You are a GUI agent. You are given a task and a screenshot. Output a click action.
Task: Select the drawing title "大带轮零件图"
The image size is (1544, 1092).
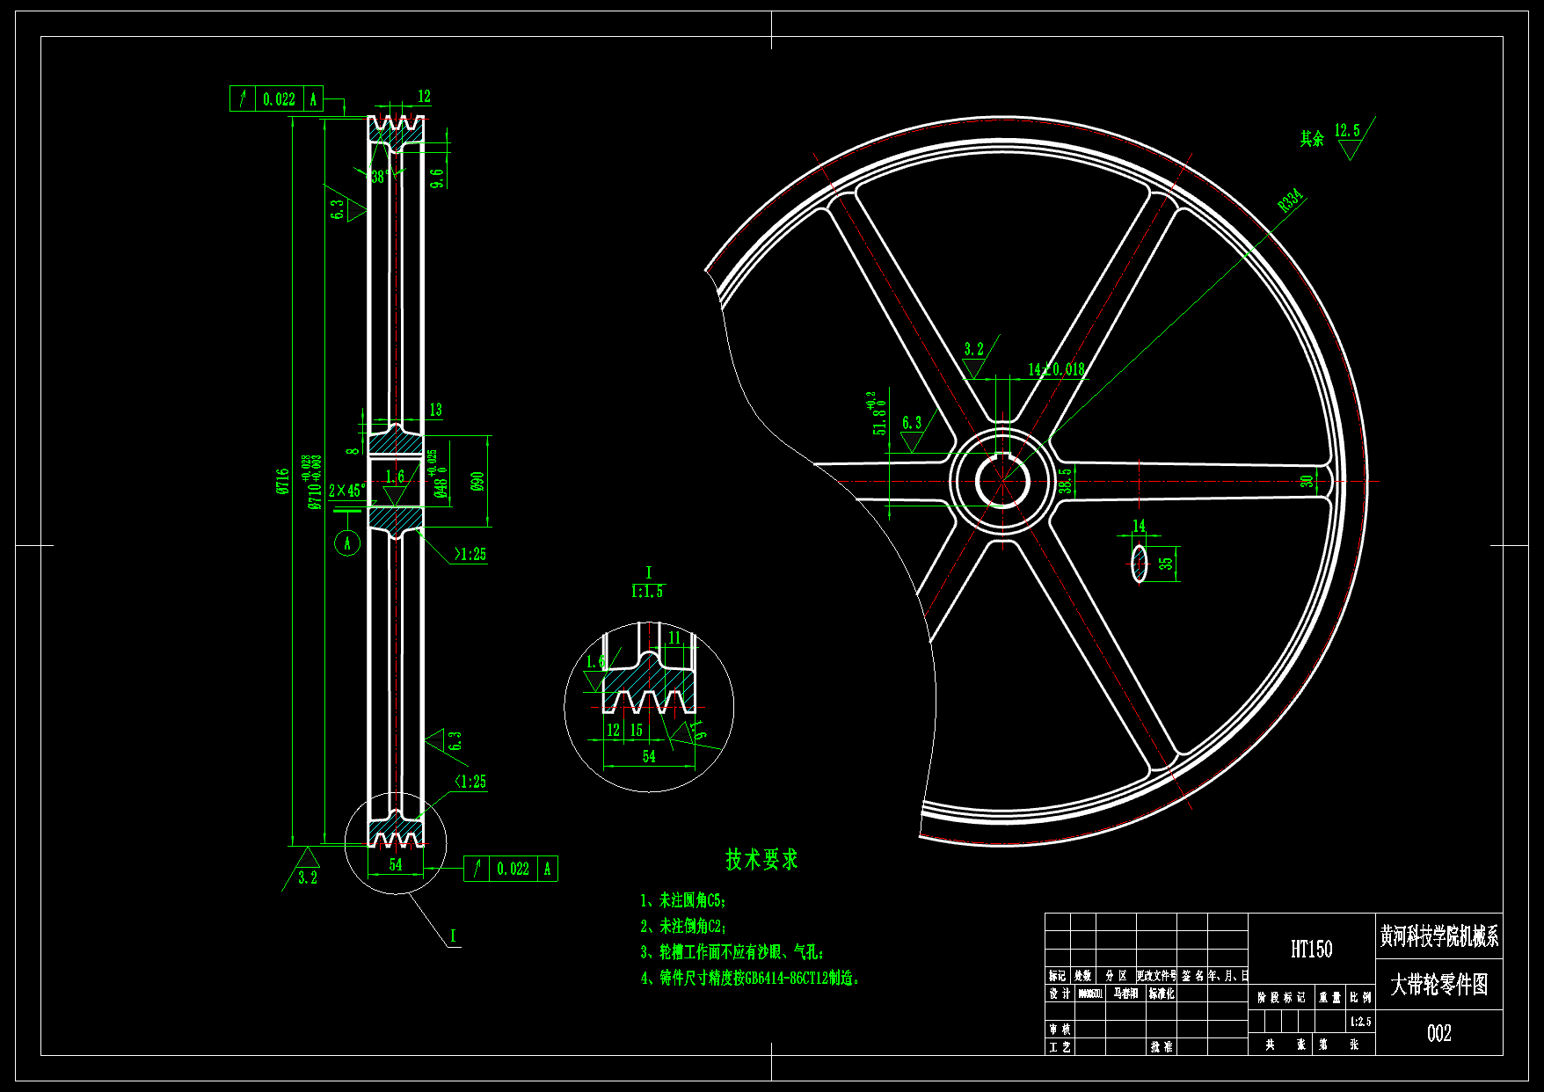pos(1439,985)
